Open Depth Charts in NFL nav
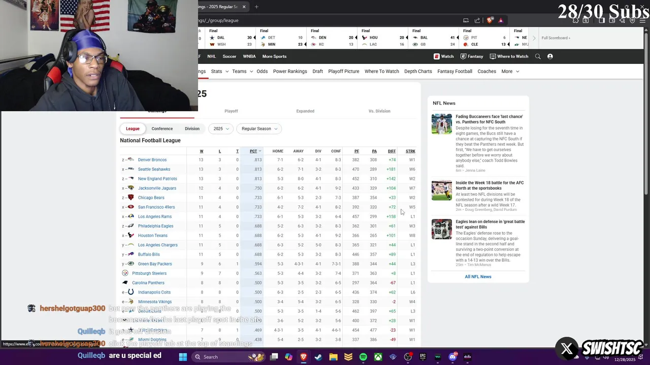Viewport: 650px width, 365px height. click(418, 71)
